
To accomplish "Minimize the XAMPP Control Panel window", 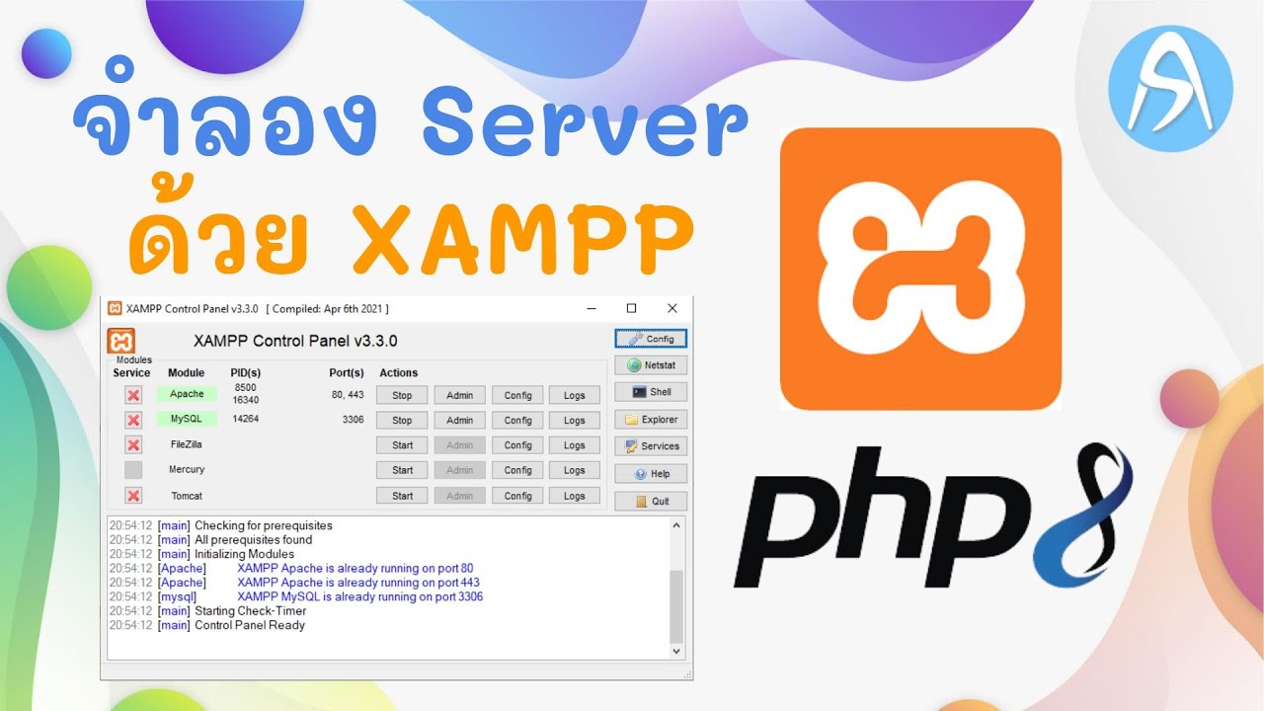I will (591, 308).
